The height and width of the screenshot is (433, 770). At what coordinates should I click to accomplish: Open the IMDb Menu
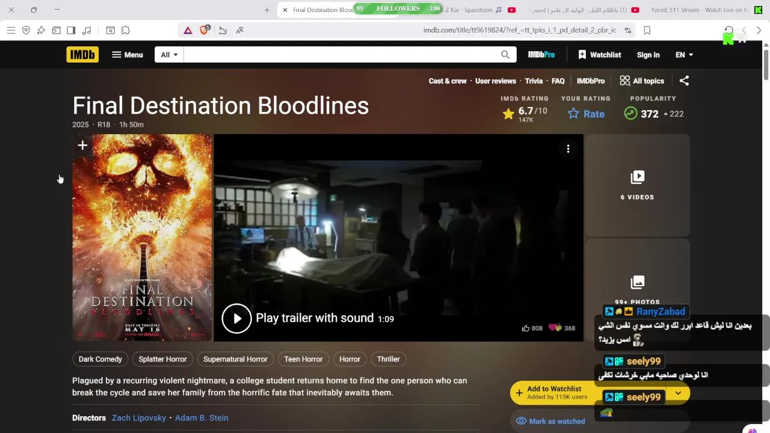click(128, 55)
